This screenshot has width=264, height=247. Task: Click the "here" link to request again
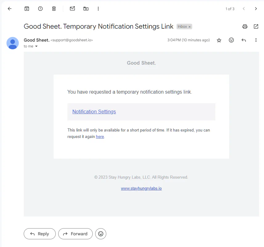click(x=100, y=136)
